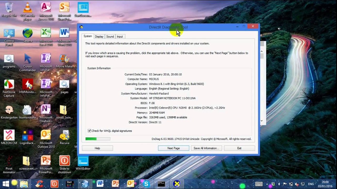337x189 pixels.
Task: Click the DirectX Version value
Action: (155, 122)
